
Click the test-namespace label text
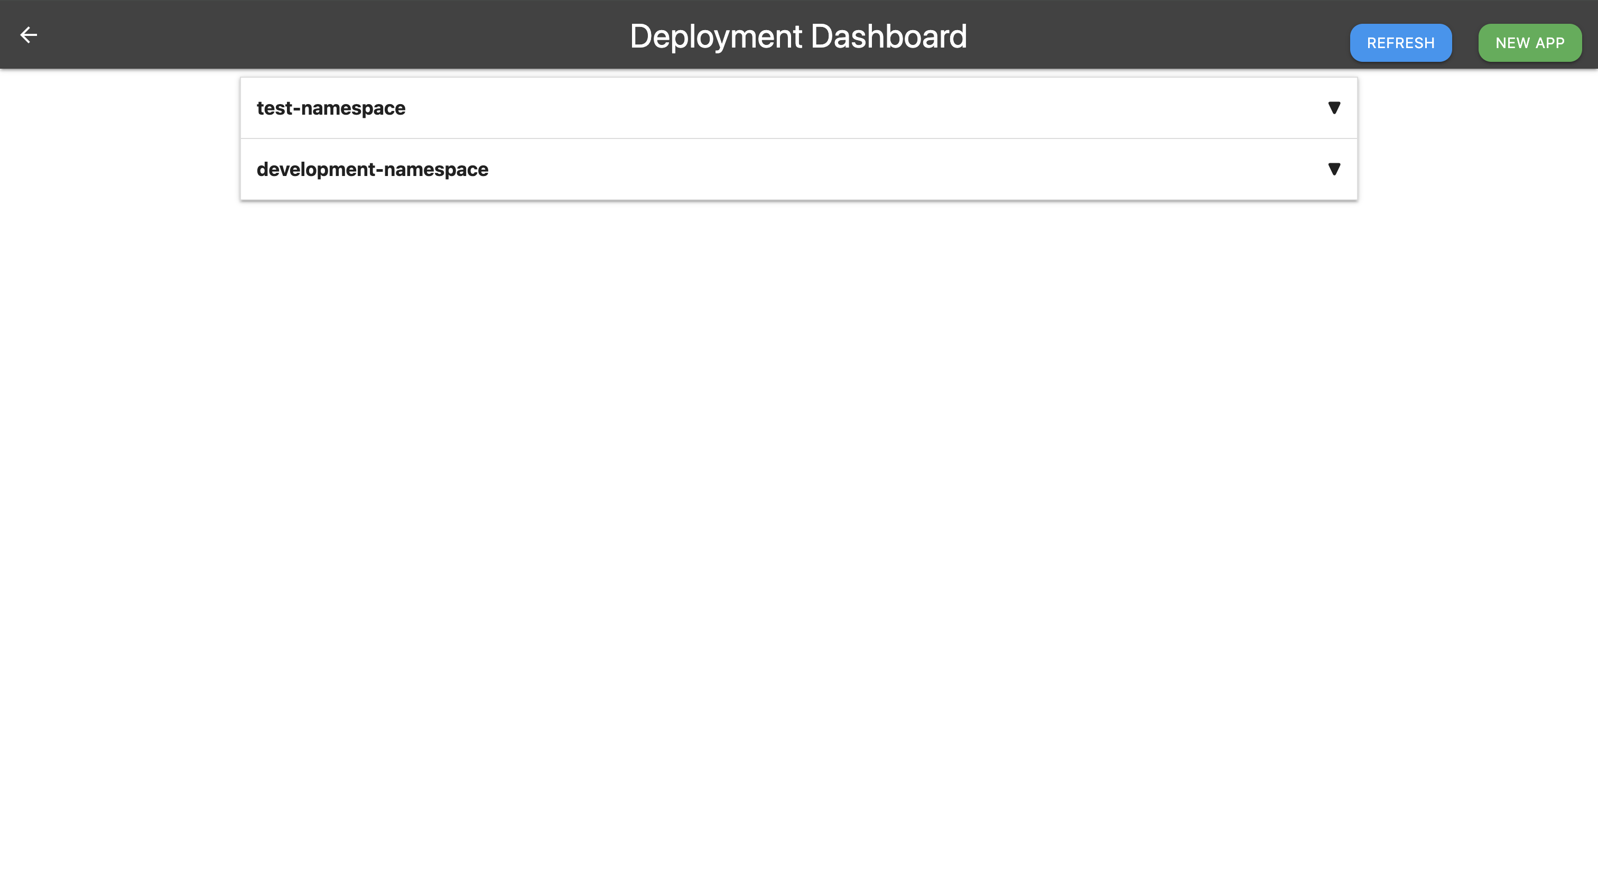(x=331, y=108)
